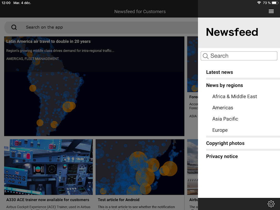The image size is (280, 210).
Task: Select Europe region news
Action: 220,130
